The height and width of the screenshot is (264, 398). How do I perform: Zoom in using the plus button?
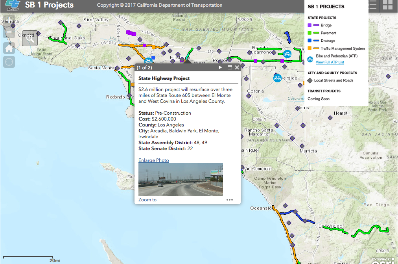pos(9,20)
